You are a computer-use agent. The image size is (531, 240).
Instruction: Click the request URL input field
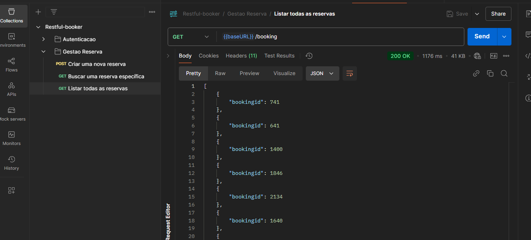click(x=340, y=37)
